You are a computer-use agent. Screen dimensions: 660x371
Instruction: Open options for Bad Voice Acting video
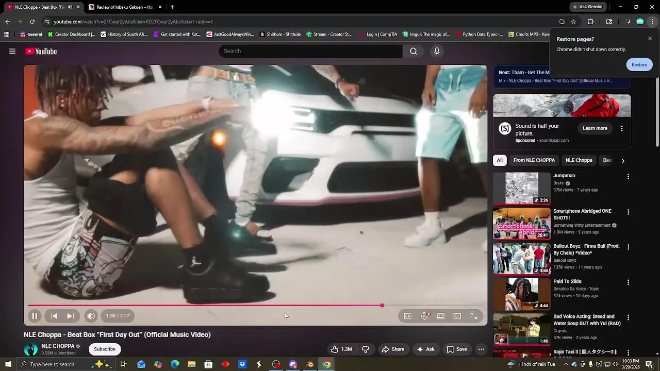coord(628,317)
